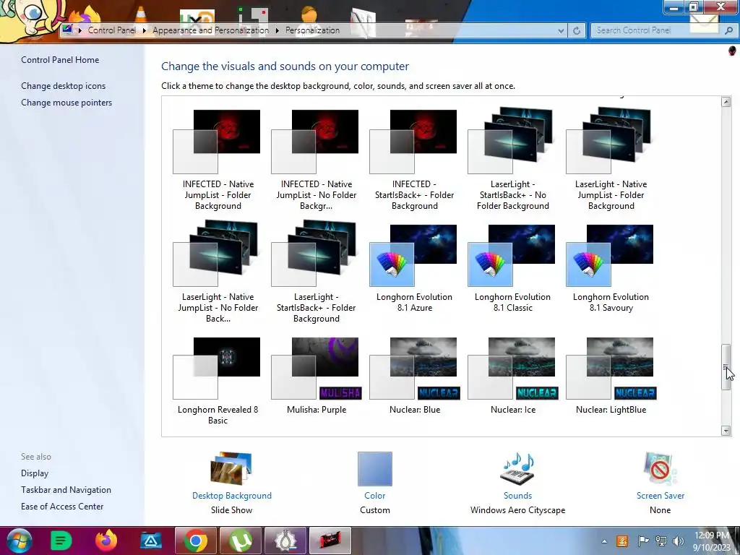Image resolution: width=740 pixels, height=555 pixels.
Task: Click the Sounds link text
Action: [517, 496]
